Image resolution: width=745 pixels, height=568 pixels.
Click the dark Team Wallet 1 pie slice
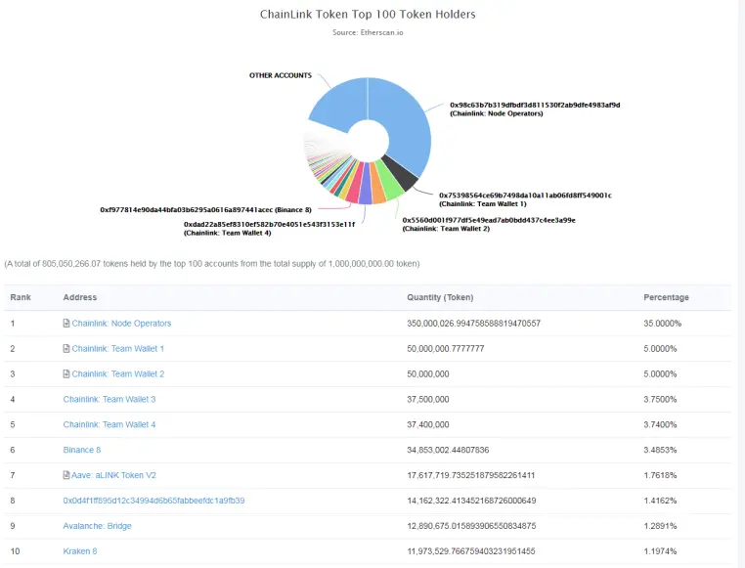click(x=402, y=173)
